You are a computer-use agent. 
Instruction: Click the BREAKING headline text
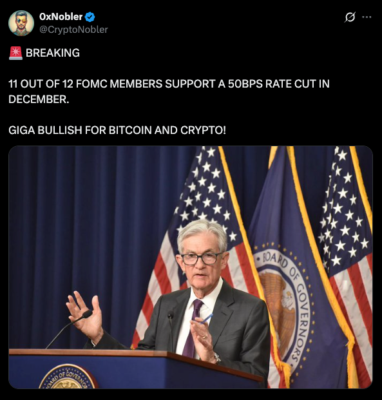[53, 53]
